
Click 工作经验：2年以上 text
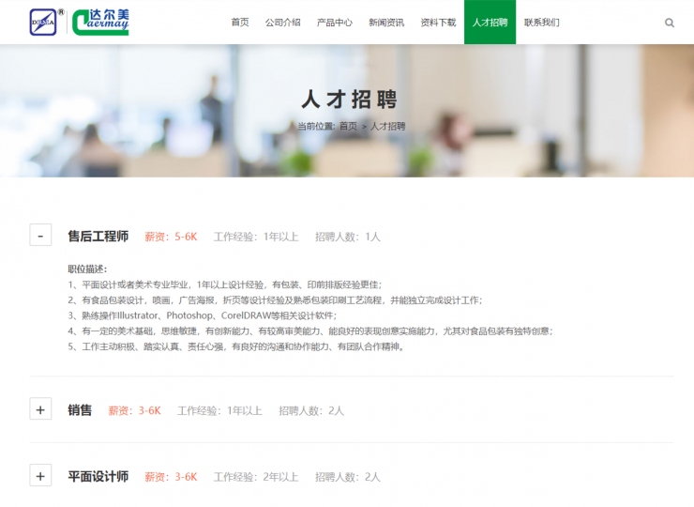[x=256, y=477]
